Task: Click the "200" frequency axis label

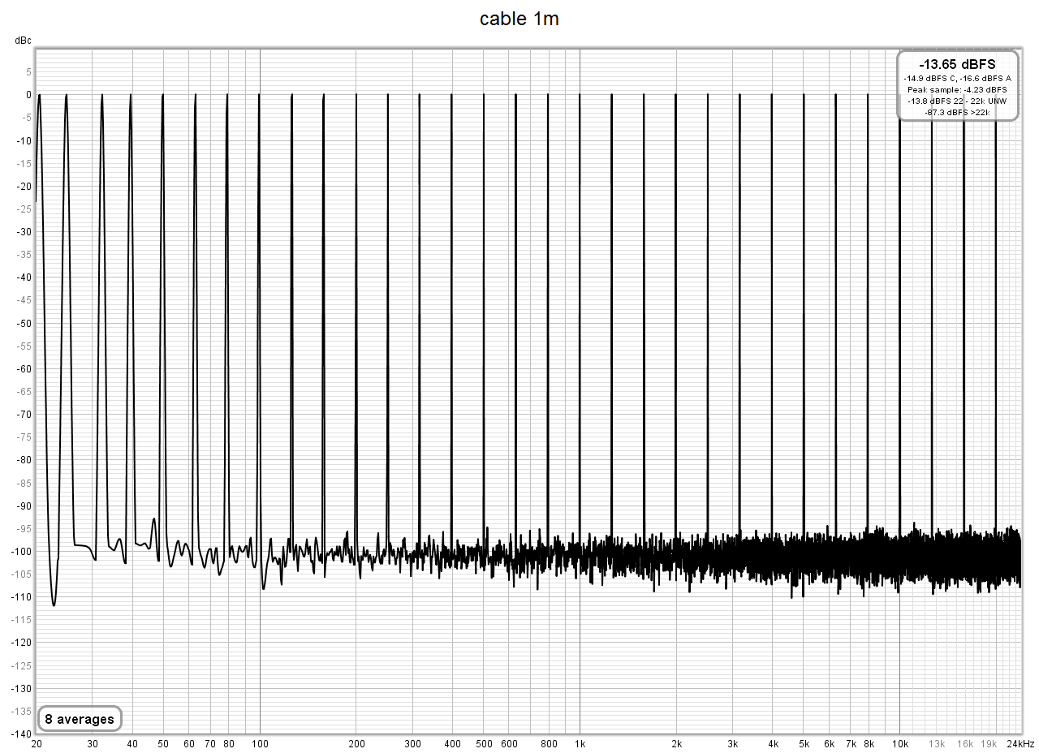Action: 356,743
